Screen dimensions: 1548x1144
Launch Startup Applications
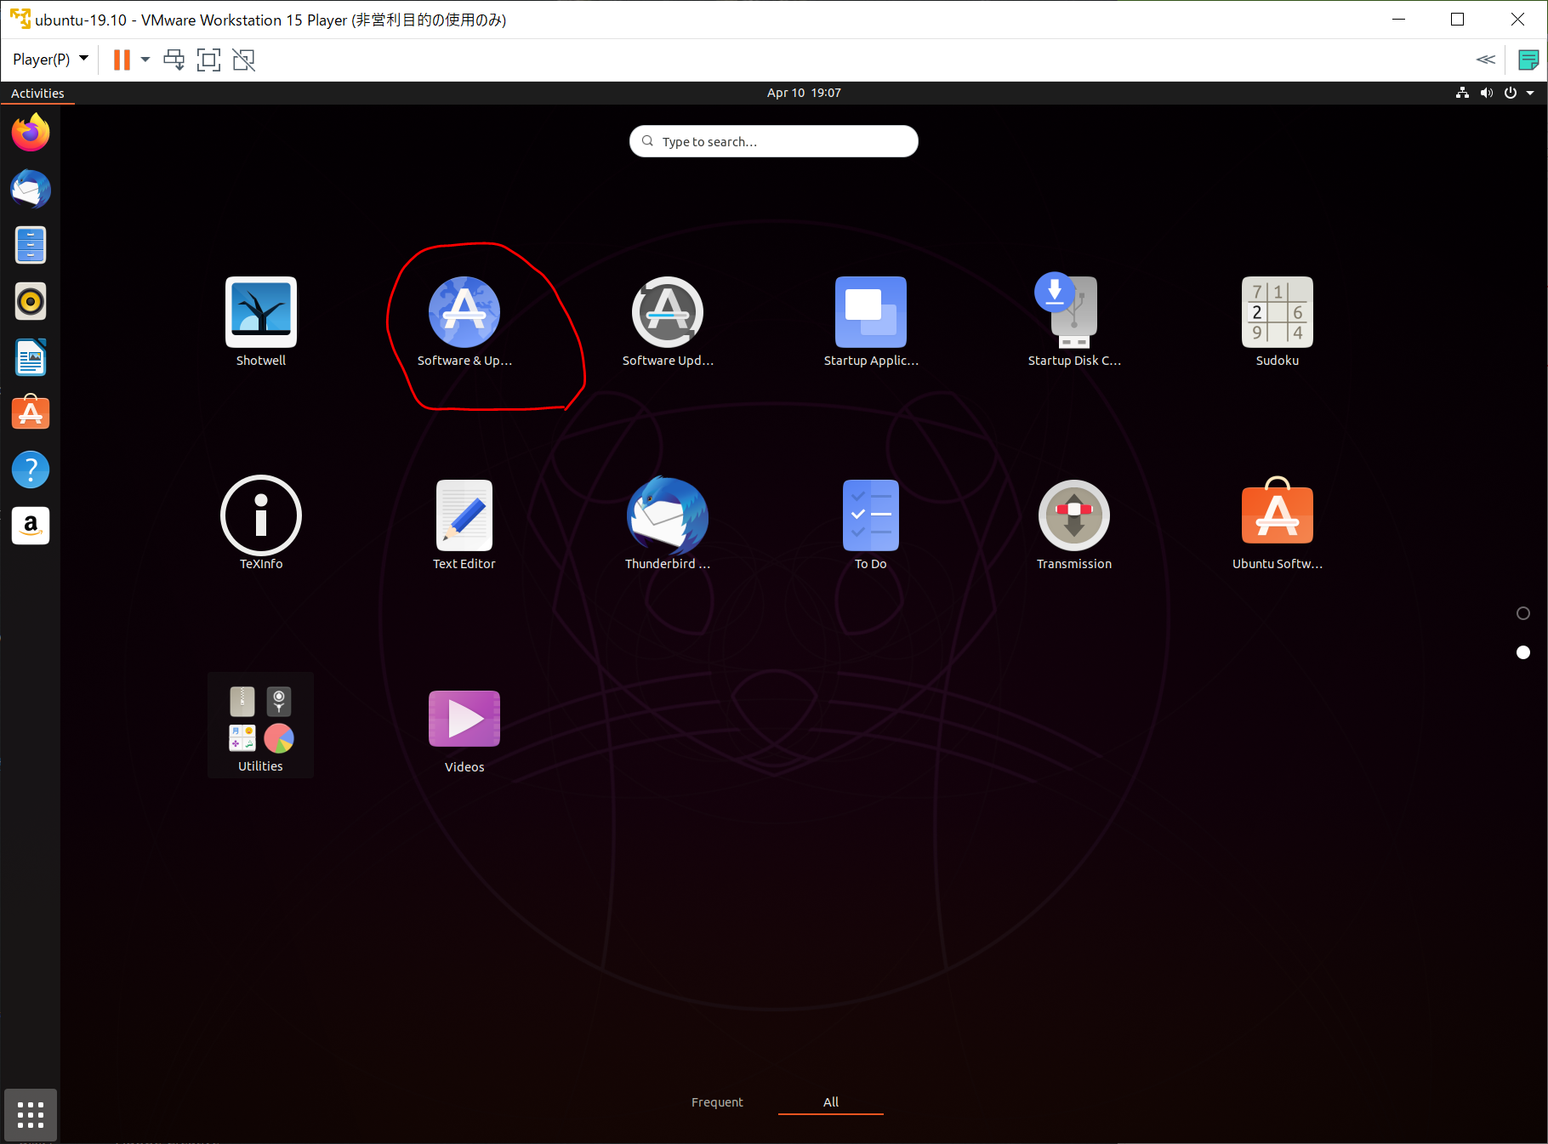(871, 322)
